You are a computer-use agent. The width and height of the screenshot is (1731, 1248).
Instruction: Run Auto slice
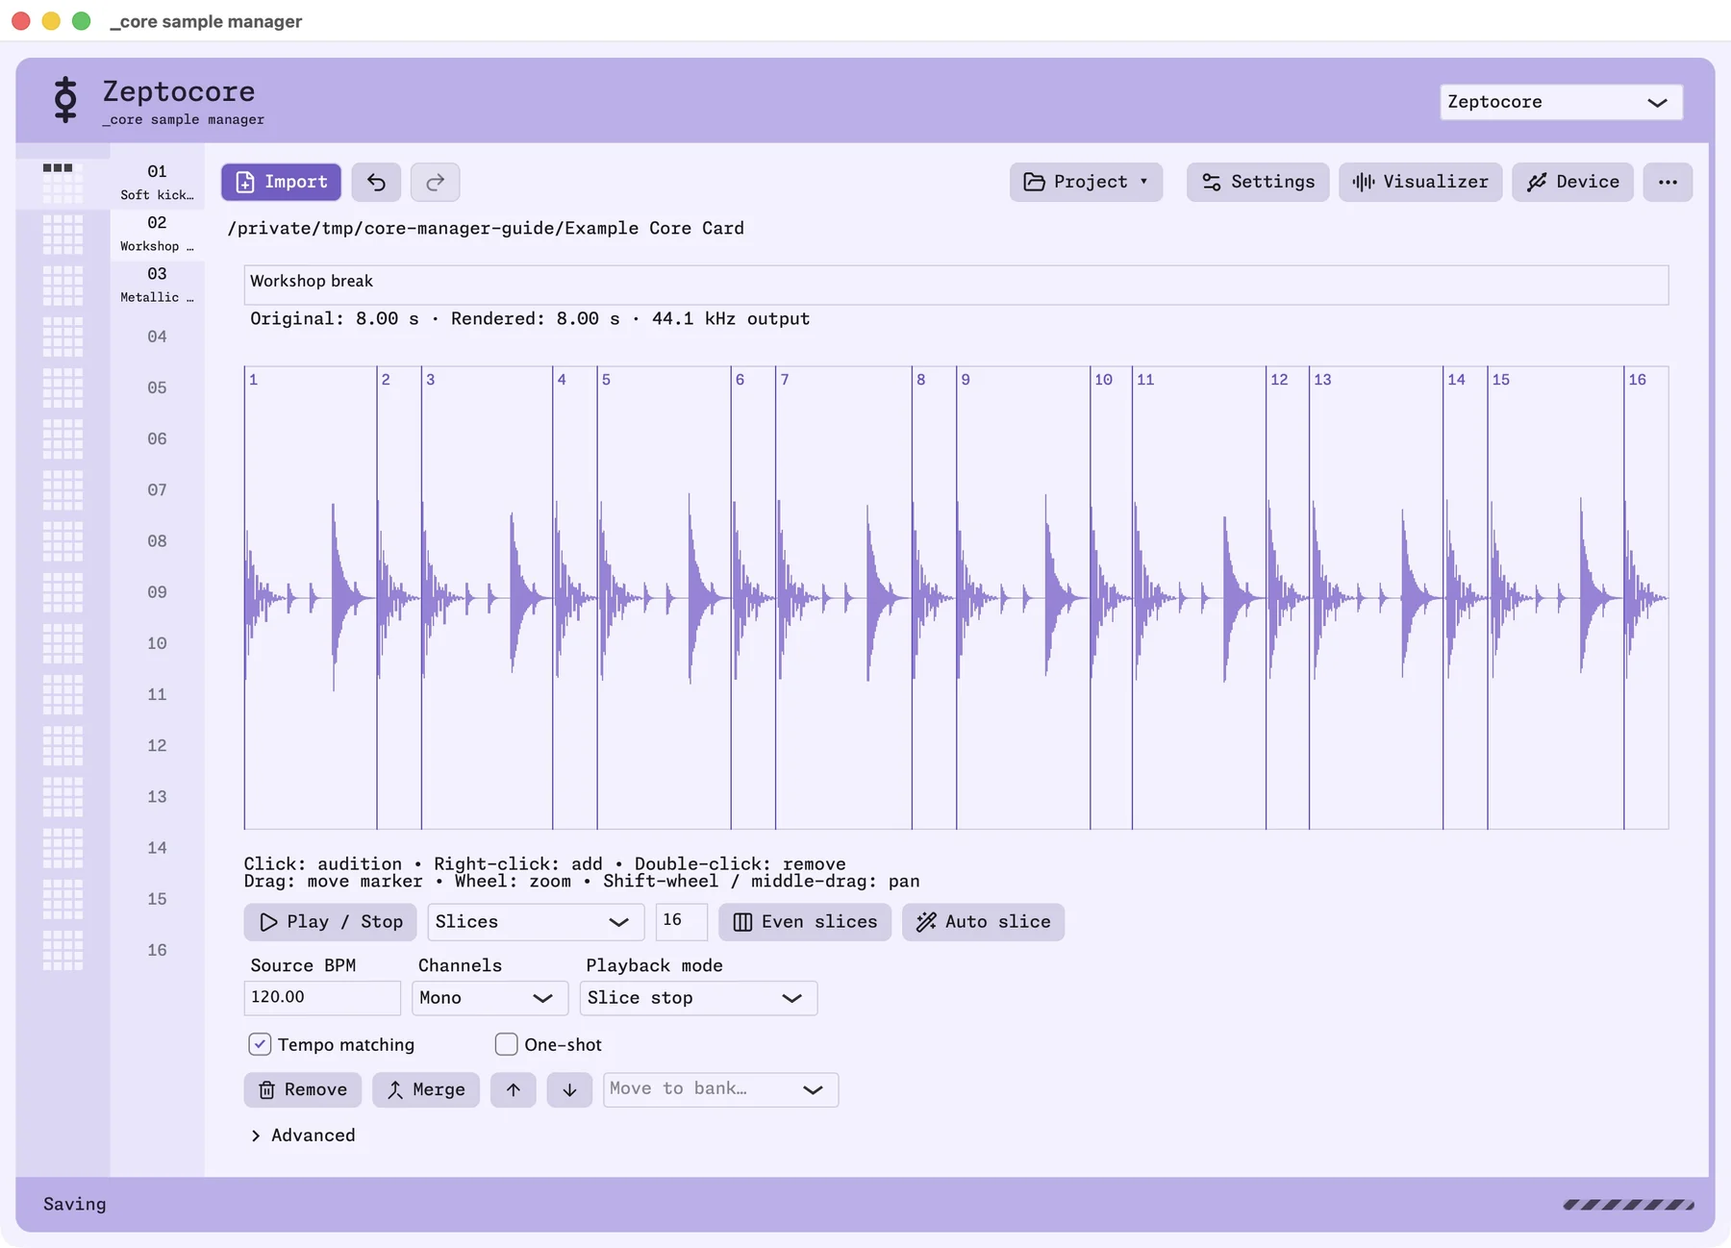[x=983, y=921]
